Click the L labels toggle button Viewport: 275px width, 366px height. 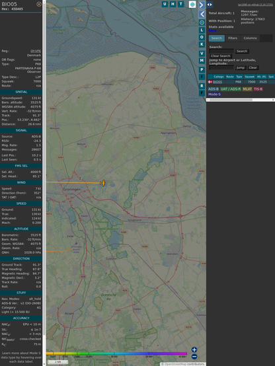(x=202, y=30)
